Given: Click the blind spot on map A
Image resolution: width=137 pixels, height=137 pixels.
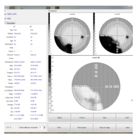Looking at the screenshot, I should tap(82, 37).
